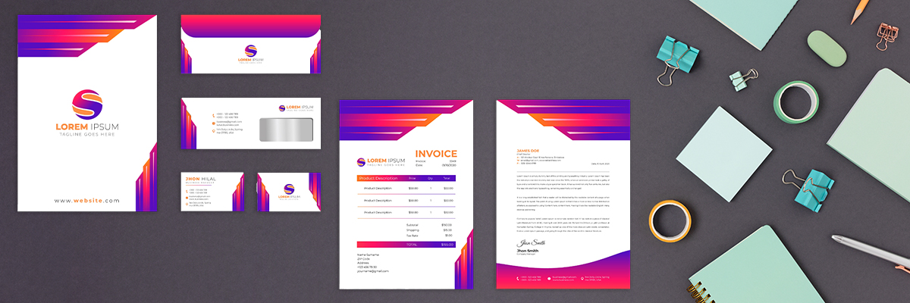Click the LOREM IPSUM text on cover page
The height and width of the screenshot is (303, 910).
pyautogui.click(x=86, y=127)
